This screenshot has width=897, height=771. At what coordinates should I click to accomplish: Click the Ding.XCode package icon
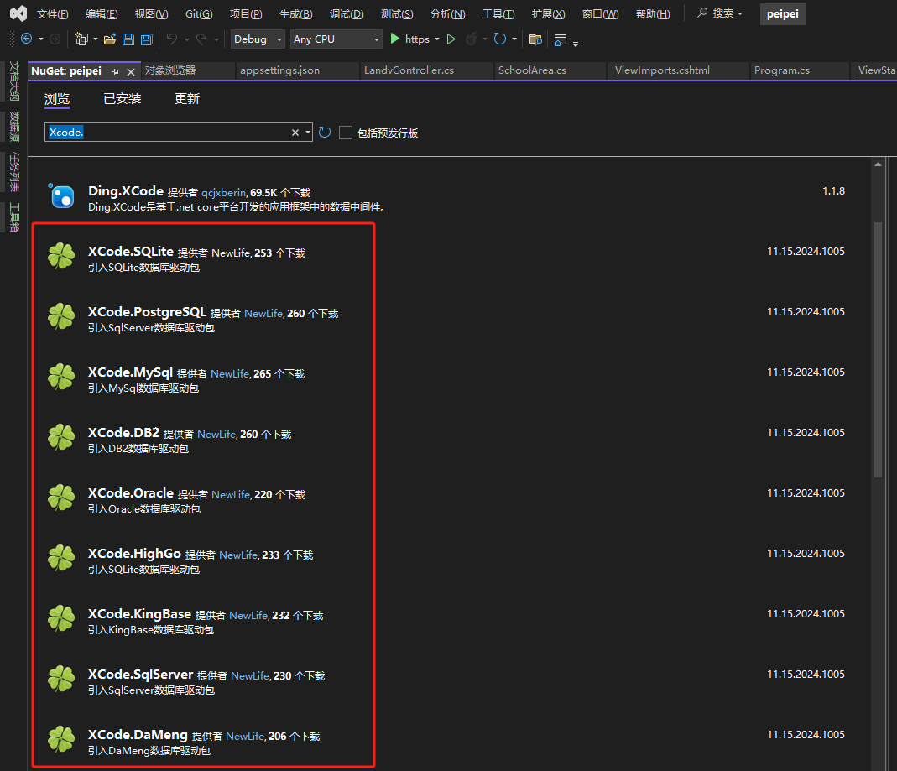[62, 195]
